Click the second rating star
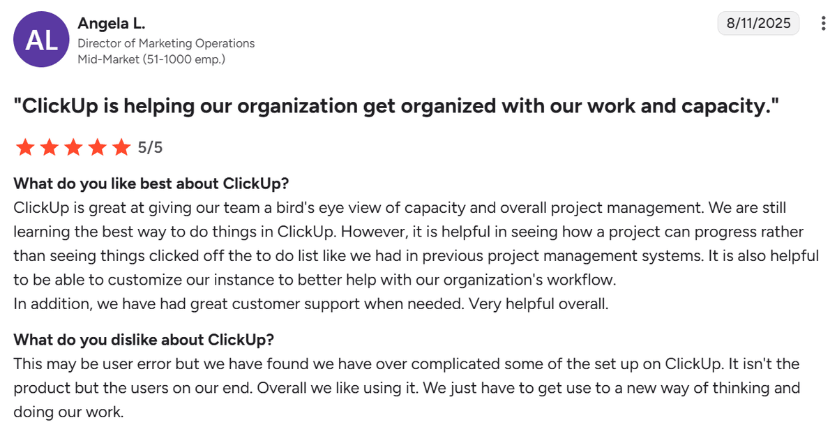Viewport: 837px width, 427px height. 50,147
